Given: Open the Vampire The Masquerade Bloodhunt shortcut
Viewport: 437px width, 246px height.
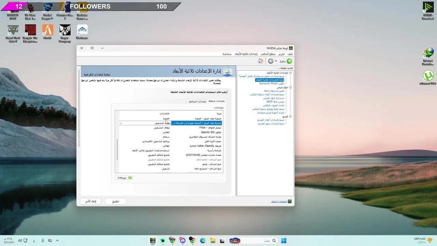Looking at the screenshot, I should (30, 34).
